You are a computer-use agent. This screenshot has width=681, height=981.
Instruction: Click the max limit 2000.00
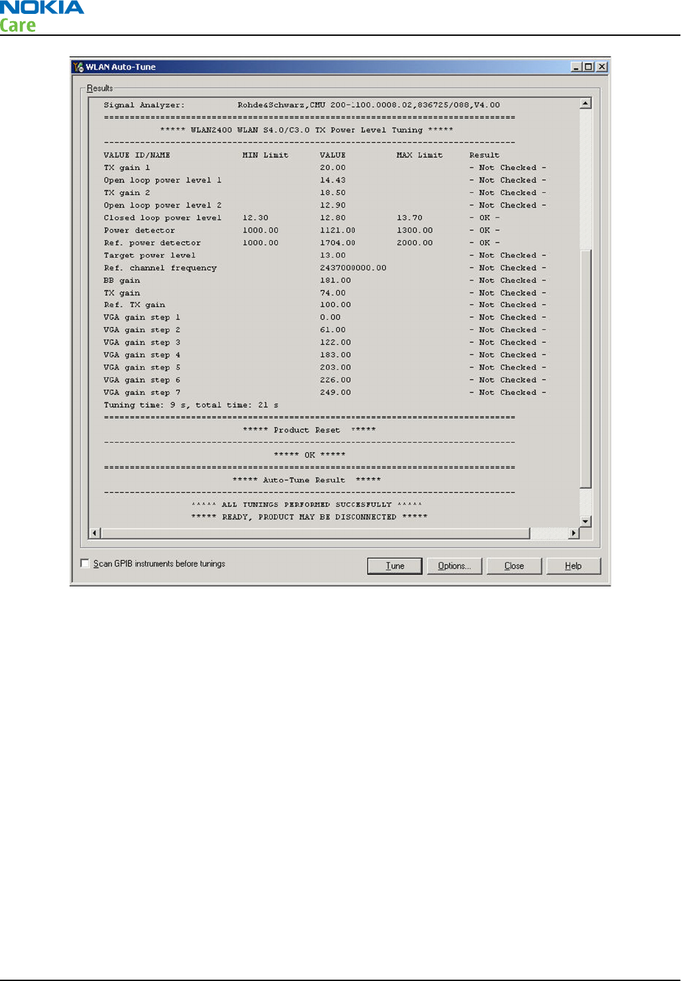pos(414,243)
